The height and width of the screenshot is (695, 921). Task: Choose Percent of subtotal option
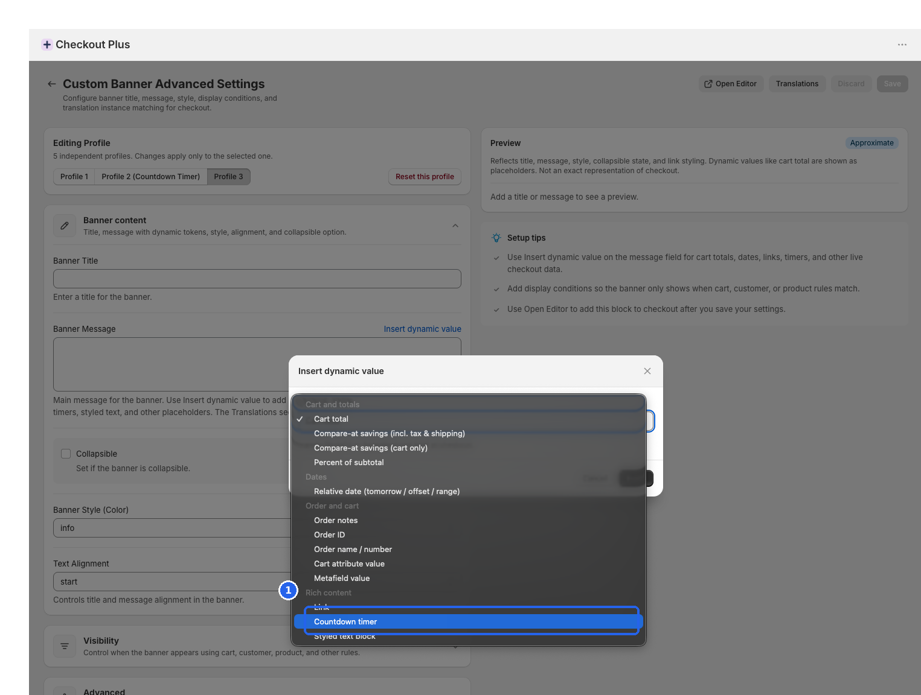point(469,462)
